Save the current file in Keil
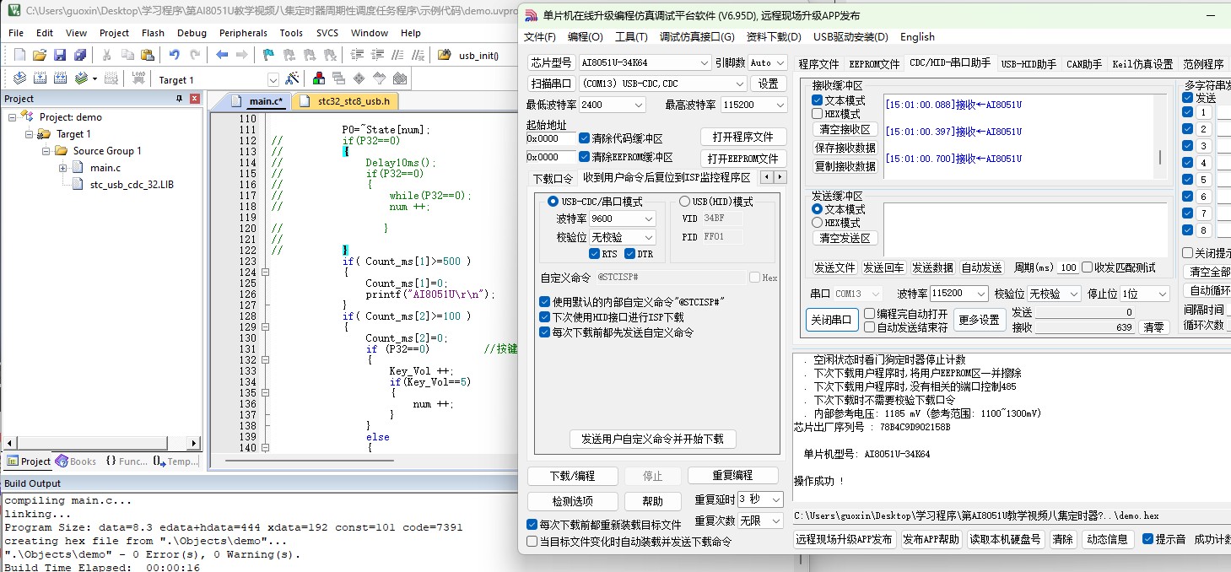The image size is (1231, 572). (59, 55)
